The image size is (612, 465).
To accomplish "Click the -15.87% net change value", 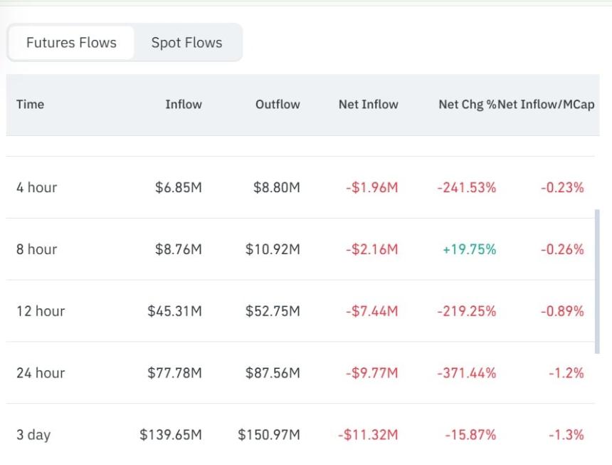I will click(x=470, y=434).
